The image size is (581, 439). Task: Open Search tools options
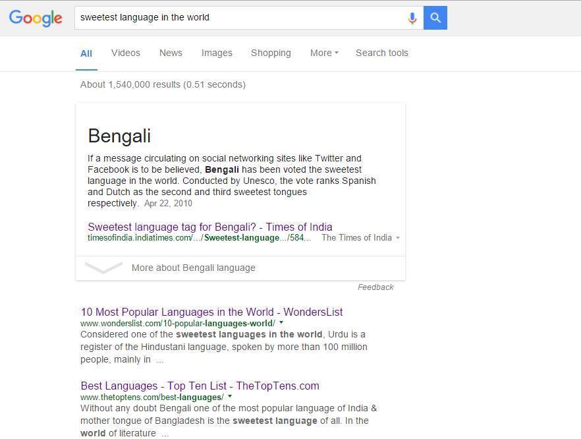click(x=381, y=53)
